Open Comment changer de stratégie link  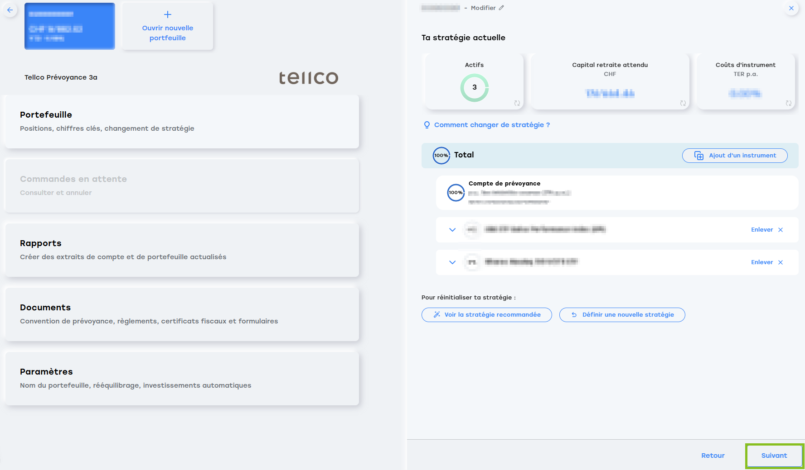coord(492,125)
